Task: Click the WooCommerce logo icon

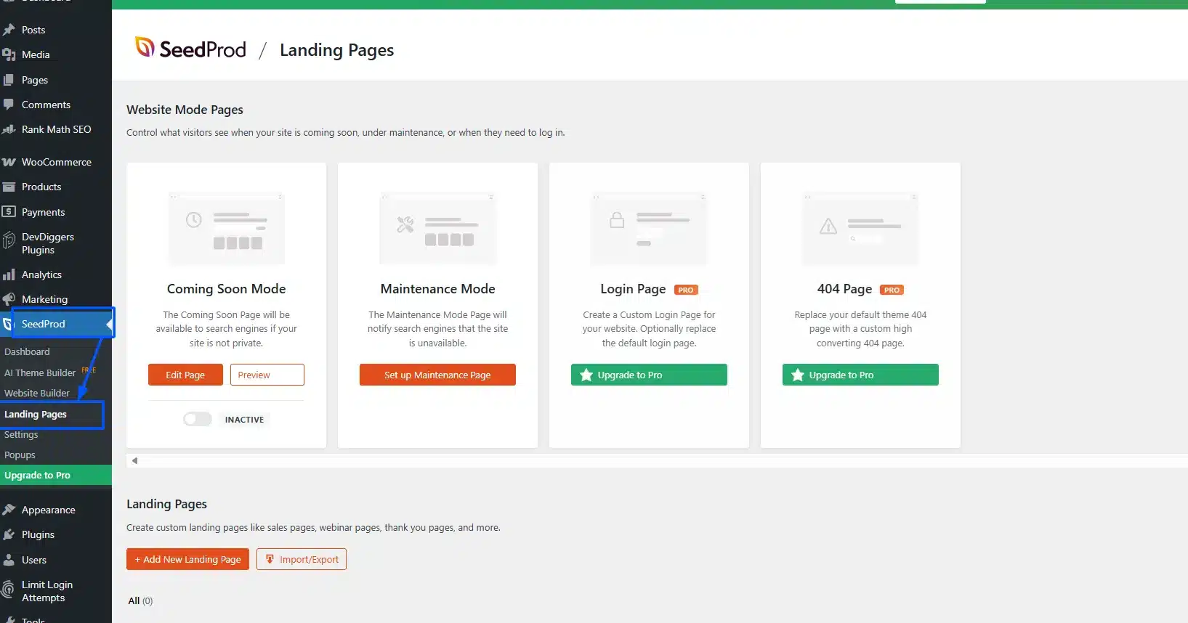Action: click(x=9, y=162)
